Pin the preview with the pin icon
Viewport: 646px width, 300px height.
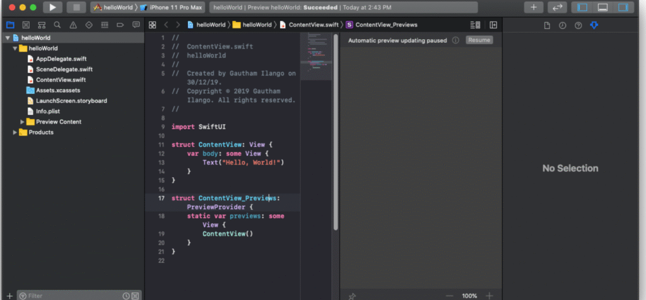(x=352, y=296)
